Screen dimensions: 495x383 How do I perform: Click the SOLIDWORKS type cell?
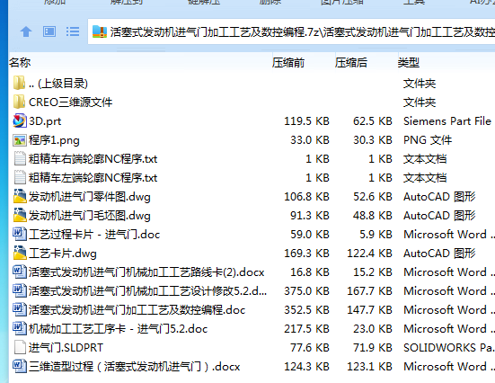[x=448, y=348]
